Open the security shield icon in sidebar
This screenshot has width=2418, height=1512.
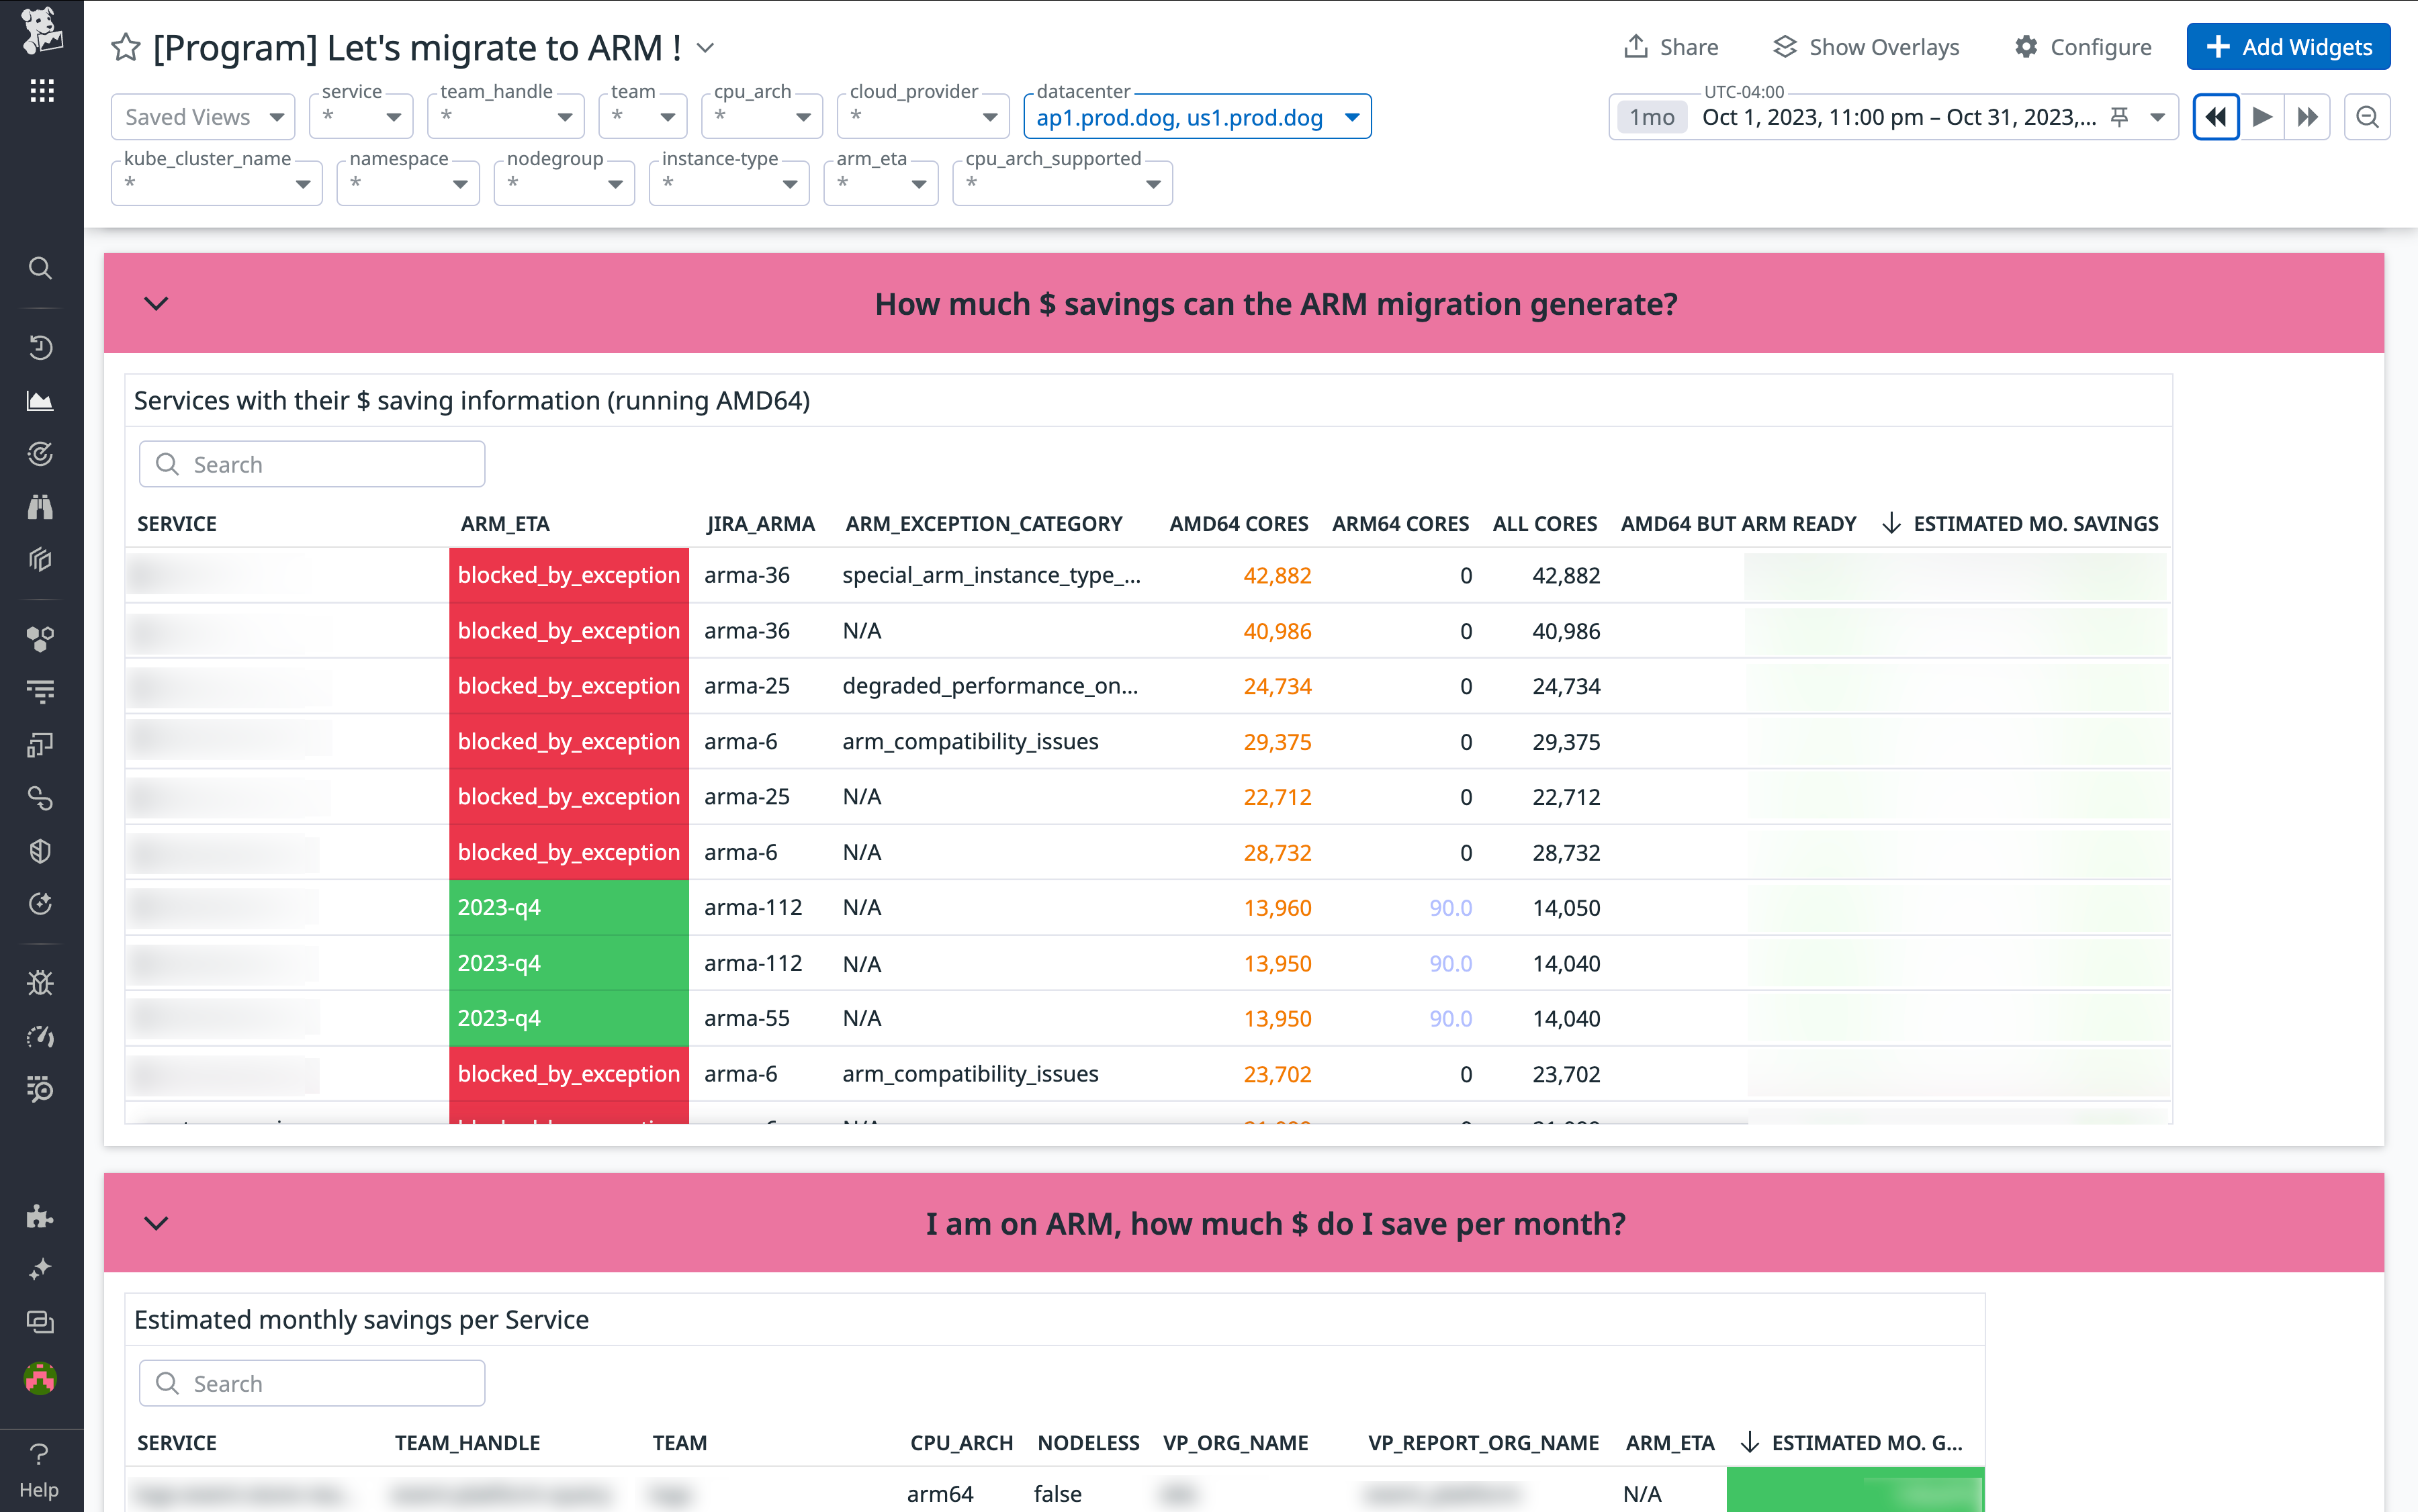coord(40,851)
